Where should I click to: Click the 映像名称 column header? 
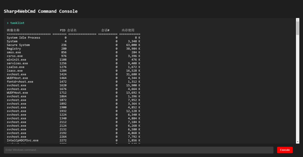tap(13, 30)
